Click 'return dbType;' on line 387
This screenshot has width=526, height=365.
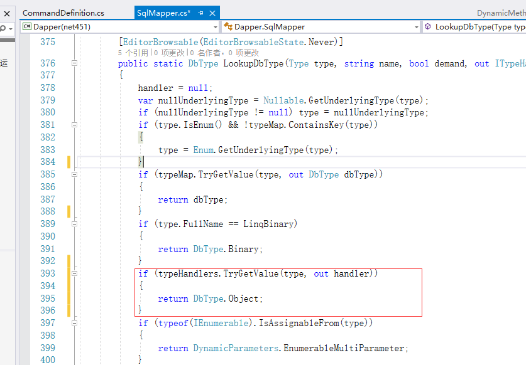192,199
